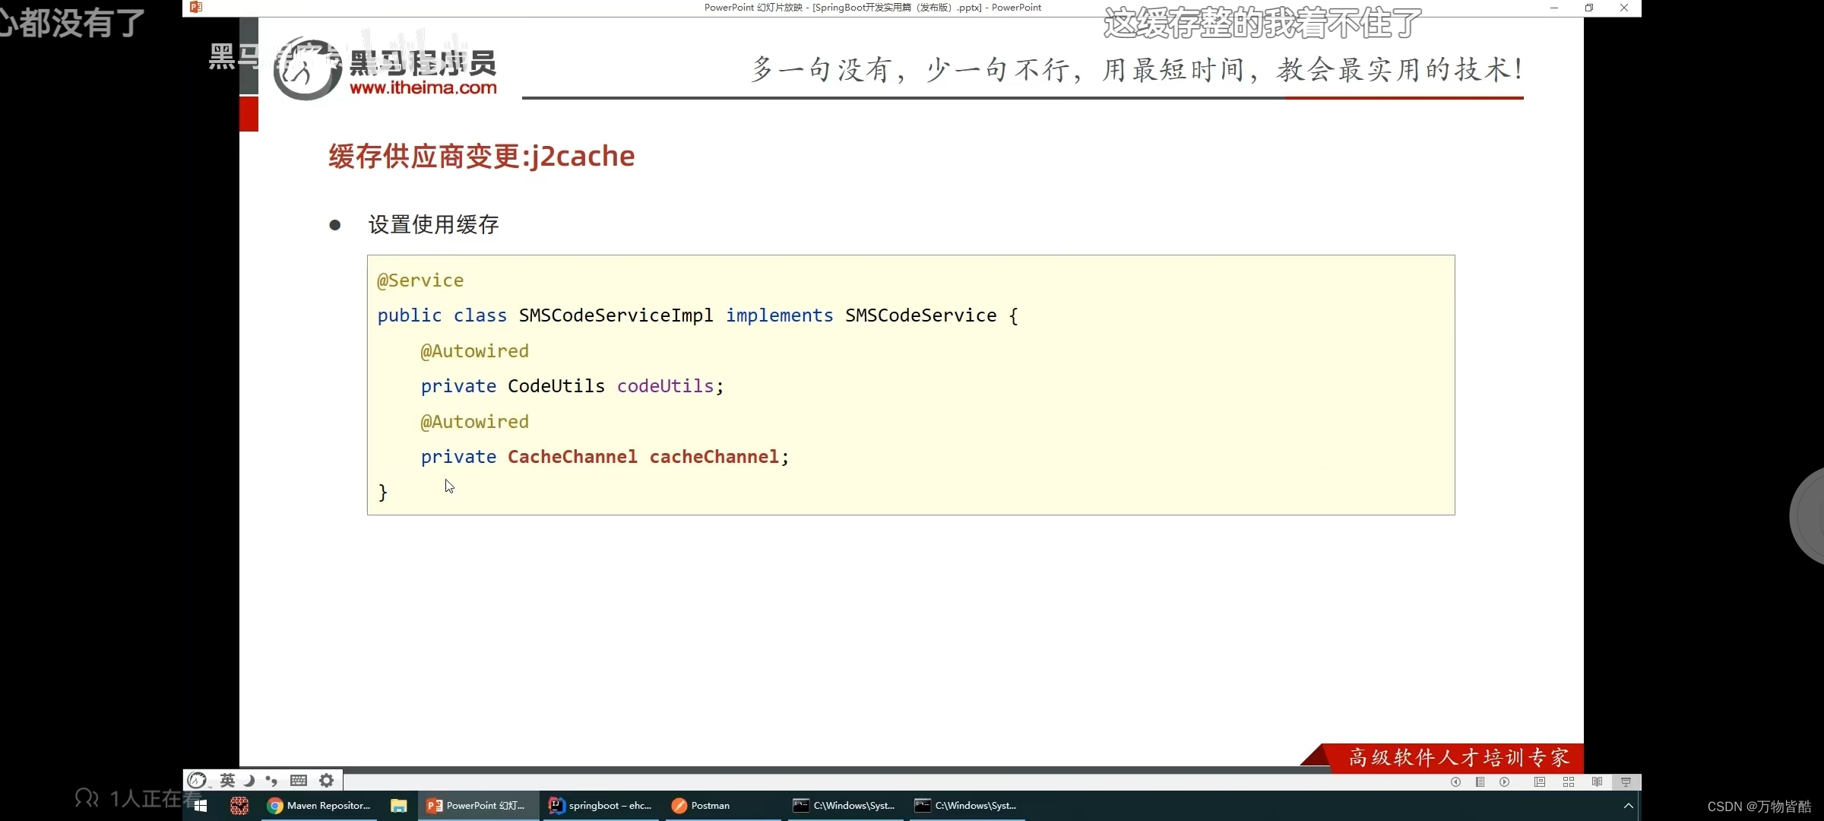Open the Sogou input method logo
Screen dimensions: 1824x821
click(x=197, y=780)
